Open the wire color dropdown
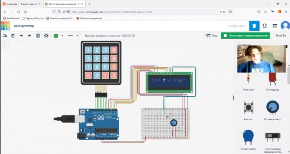 coord(62,36)
